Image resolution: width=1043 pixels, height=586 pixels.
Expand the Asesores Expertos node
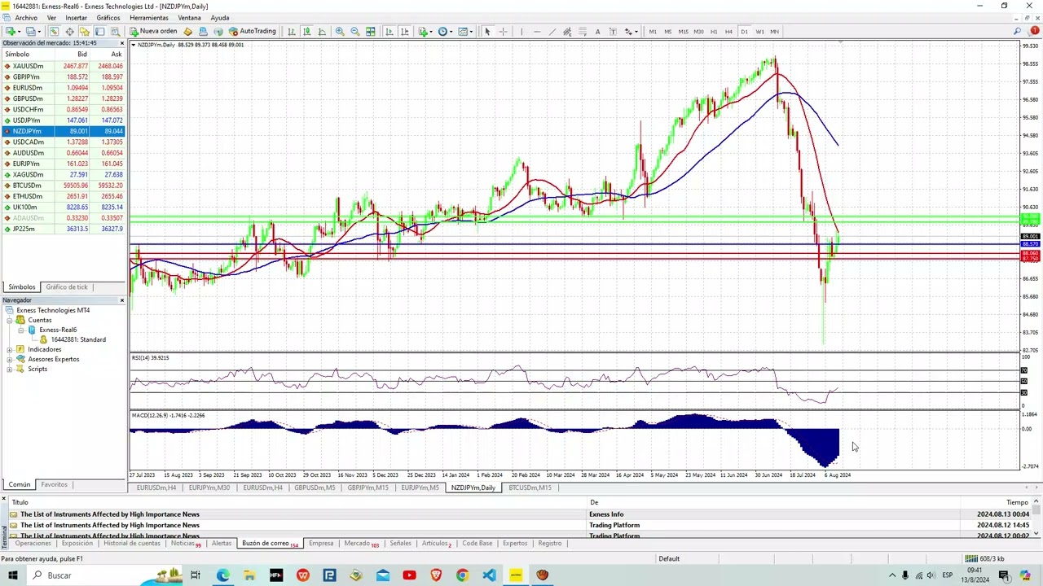[x=10, y=359]
